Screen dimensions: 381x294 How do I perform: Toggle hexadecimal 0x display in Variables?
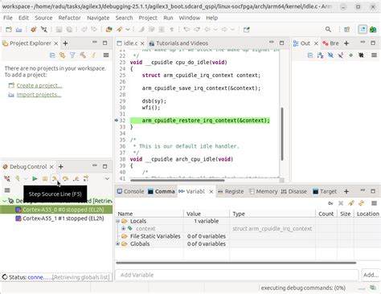[x=330, y=203]
